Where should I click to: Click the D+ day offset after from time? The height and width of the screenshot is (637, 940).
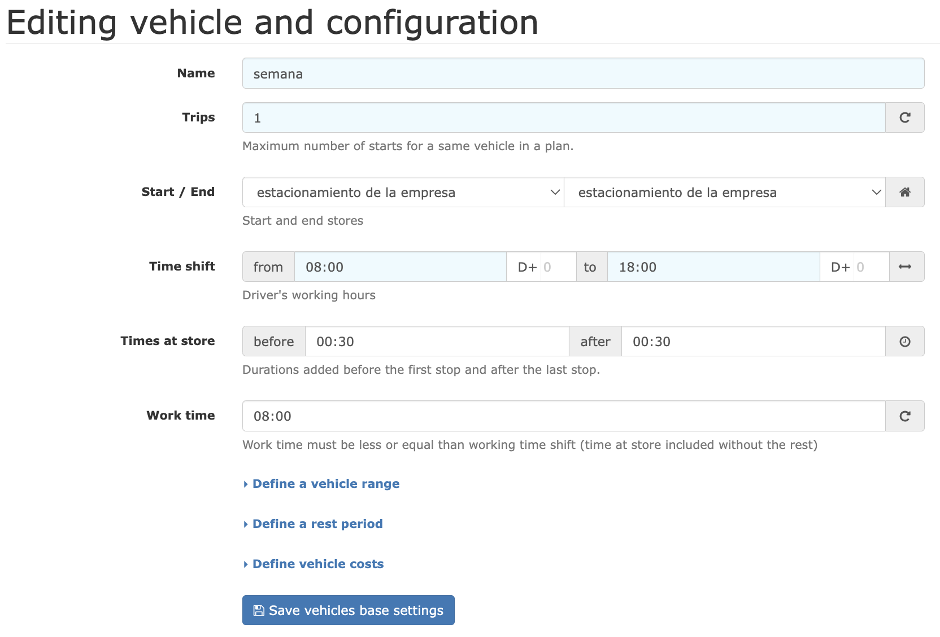tap(556, 267)
